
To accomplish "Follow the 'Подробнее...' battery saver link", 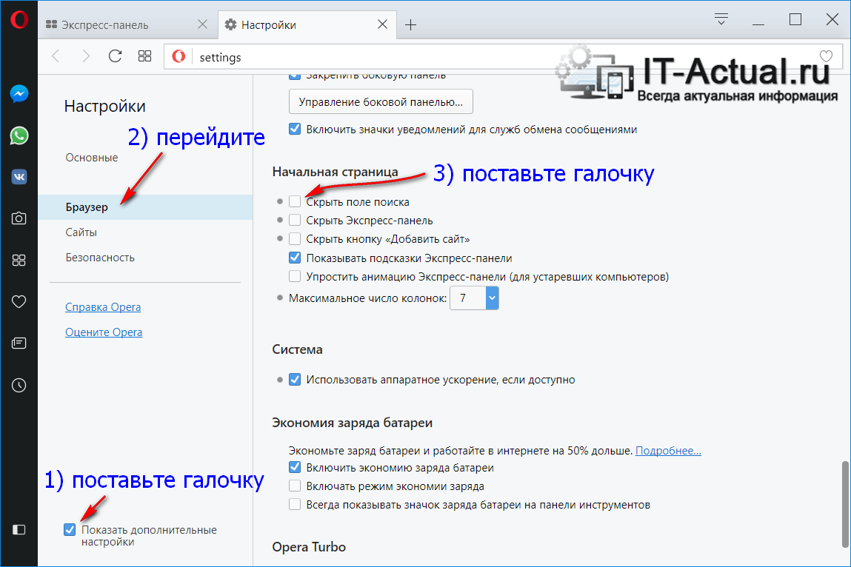I will tap(668, 450).
